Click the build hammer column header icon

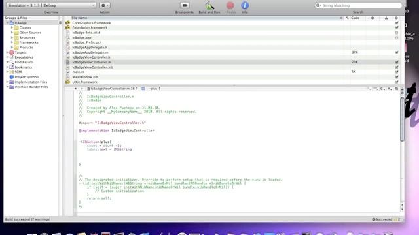[347, 18]
